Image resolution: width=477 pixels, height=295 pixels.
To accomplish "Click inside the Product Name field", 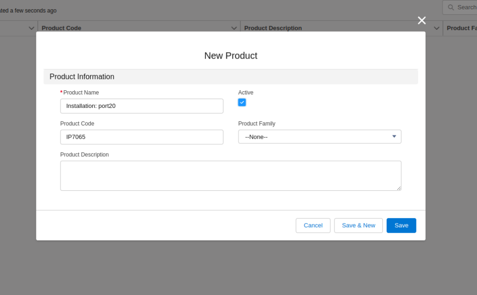I will [142, 106].
